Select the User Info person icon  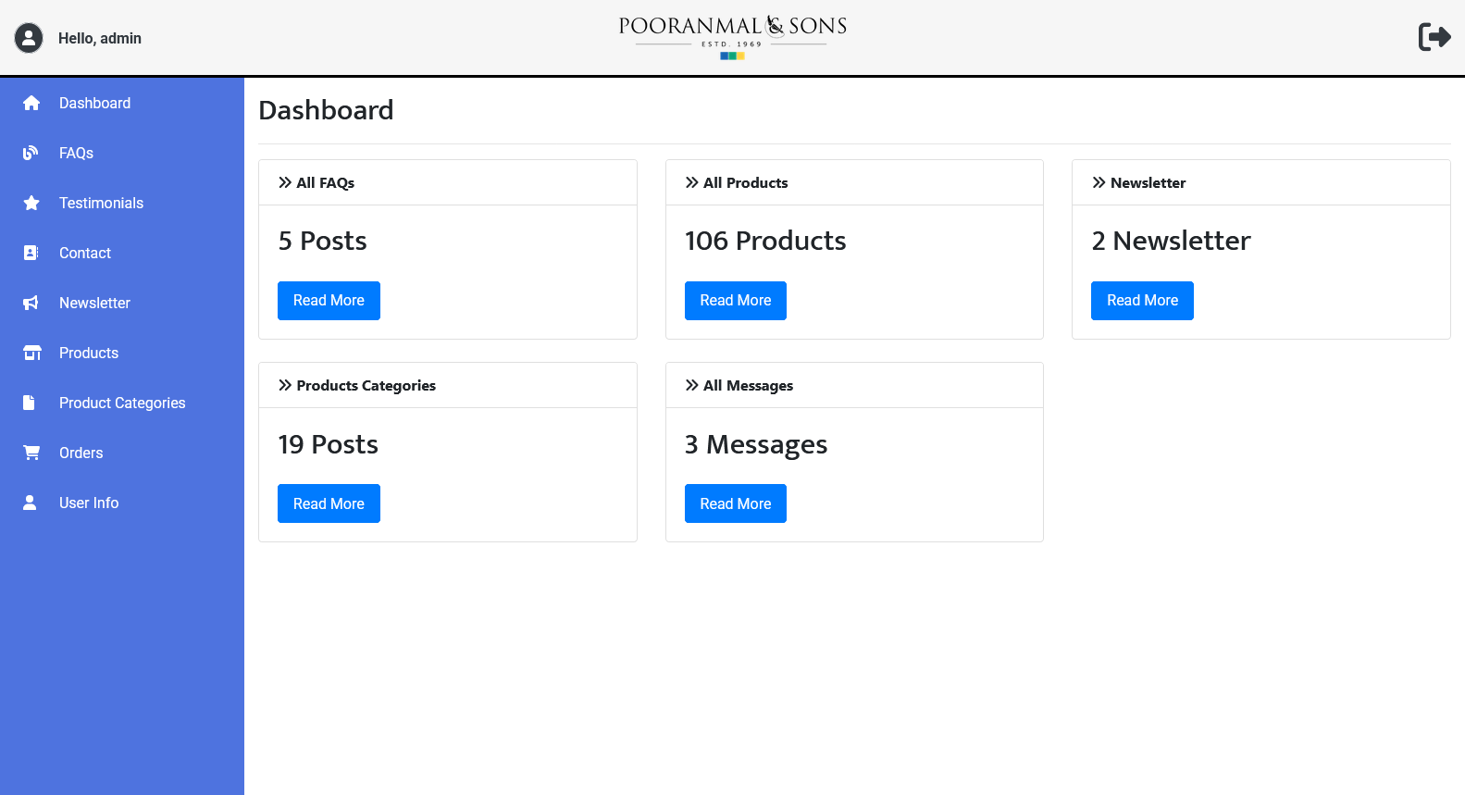tap(31, 503)
